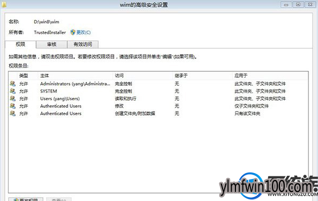This screenshot has height=201, width=318.
Task: Click 允许 type in the Users (yang\Users) row
Action: pos(24,99)
